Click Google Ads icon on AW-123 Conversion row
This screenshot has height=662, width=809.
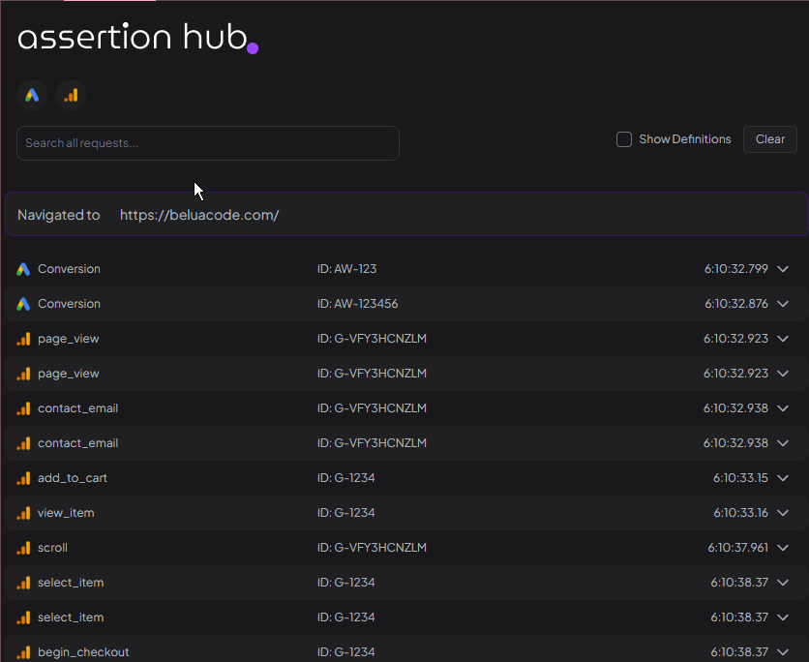24,269
